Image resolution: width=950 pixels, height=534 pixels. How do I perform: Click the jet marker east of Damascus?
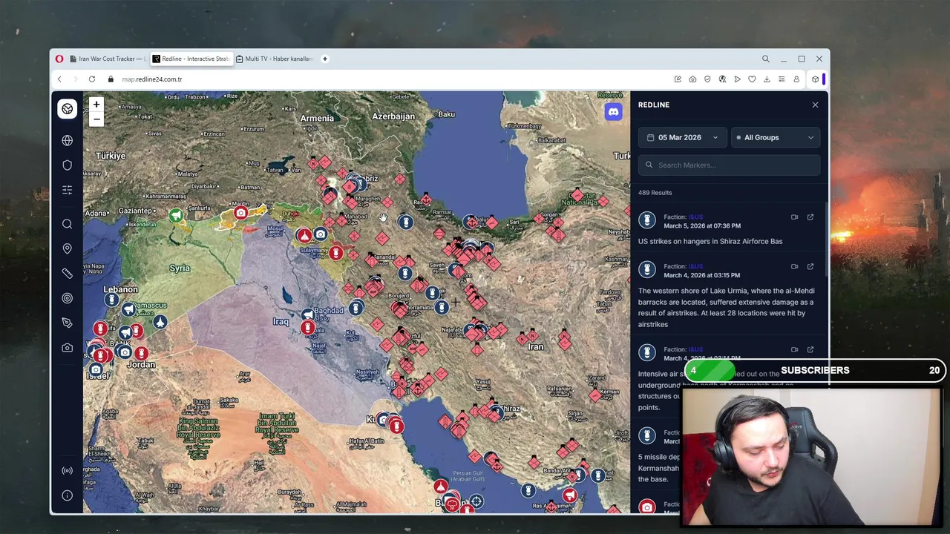pos(160,322)
